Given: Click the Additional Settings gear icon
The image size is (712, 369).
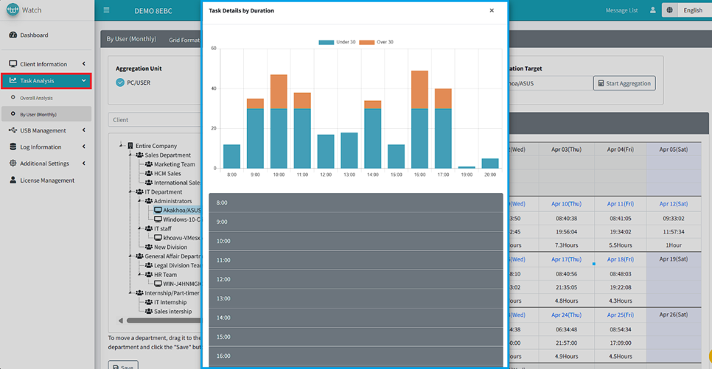Looking at the screenshot, I should [13, 164].
